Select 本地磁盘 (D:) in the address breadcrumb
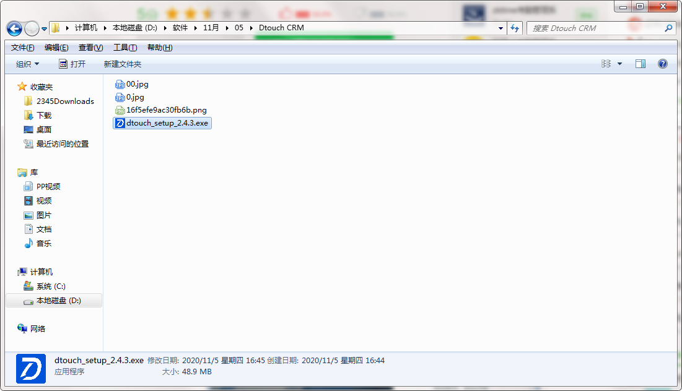This screenshot has width=682, height=391. tap(135, 28)
